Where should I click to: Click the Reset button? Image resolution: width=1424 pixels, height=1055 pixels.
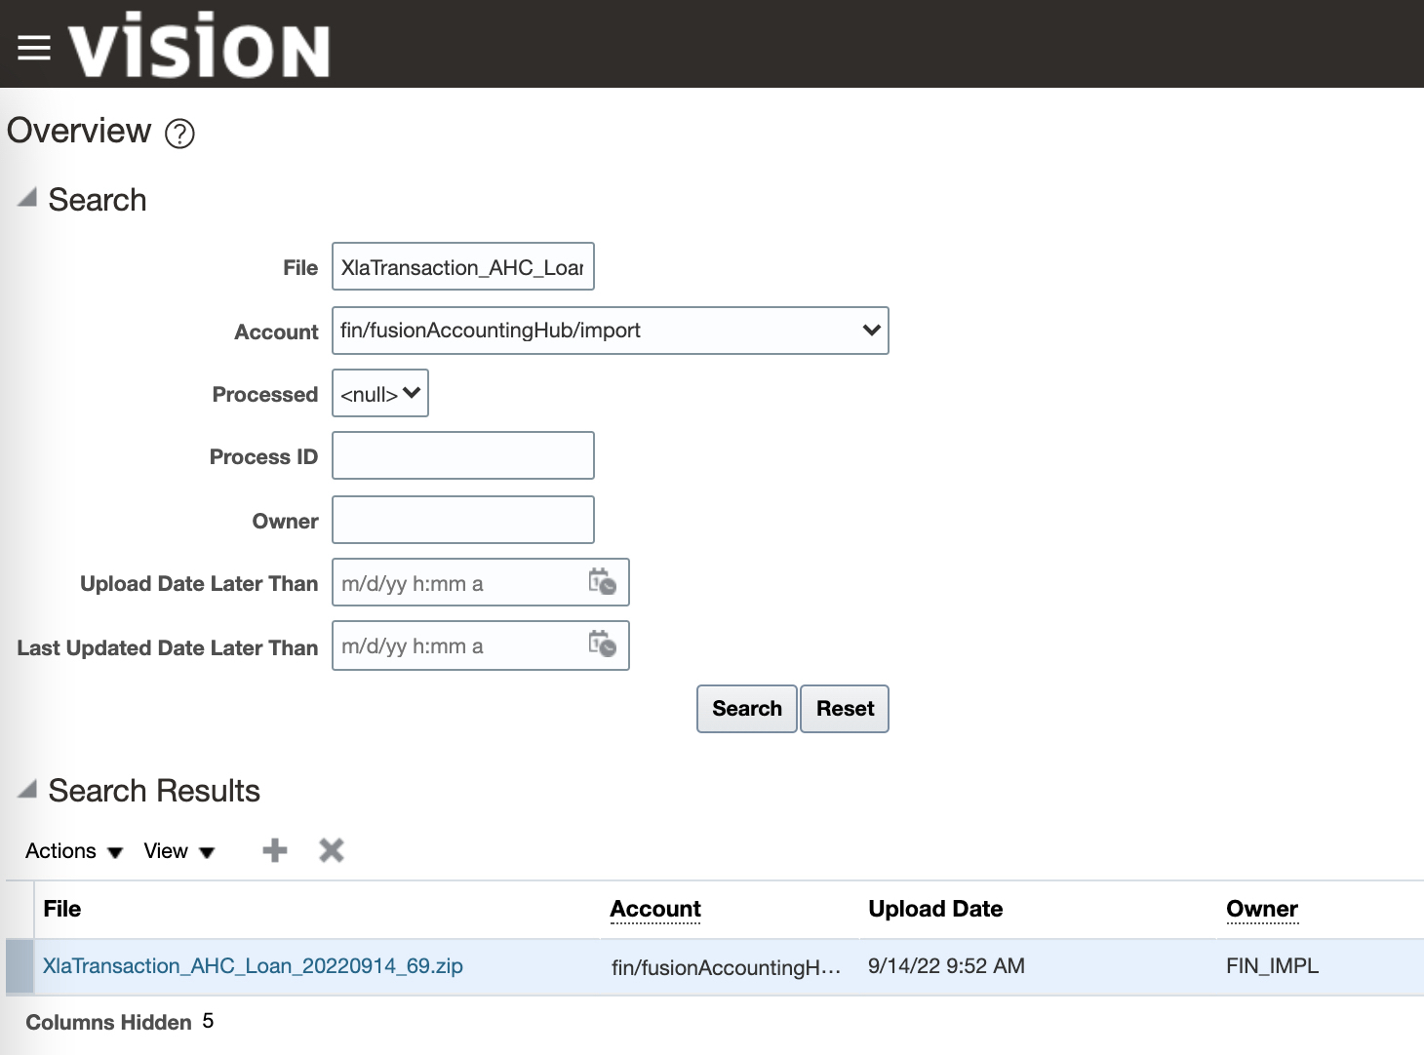click(844, 709)
